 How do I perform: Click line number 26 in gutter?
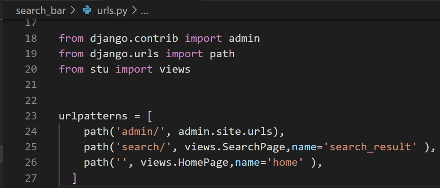31,163
